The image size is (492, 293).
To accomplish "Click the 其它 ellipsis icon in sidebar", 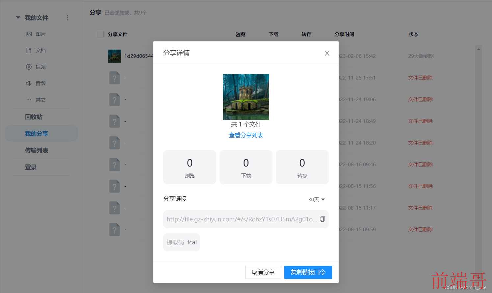I will [29, 100].
